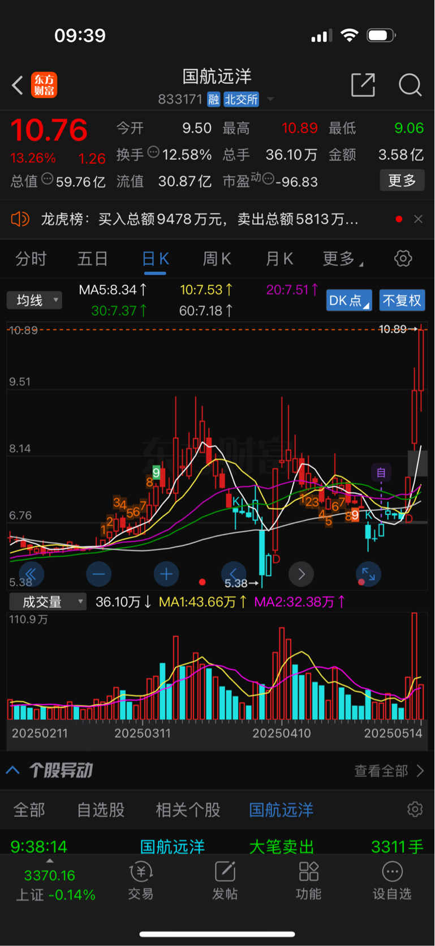Open the 均线 indicator dropdown
The image size is (435, 946).
(34, 300)
